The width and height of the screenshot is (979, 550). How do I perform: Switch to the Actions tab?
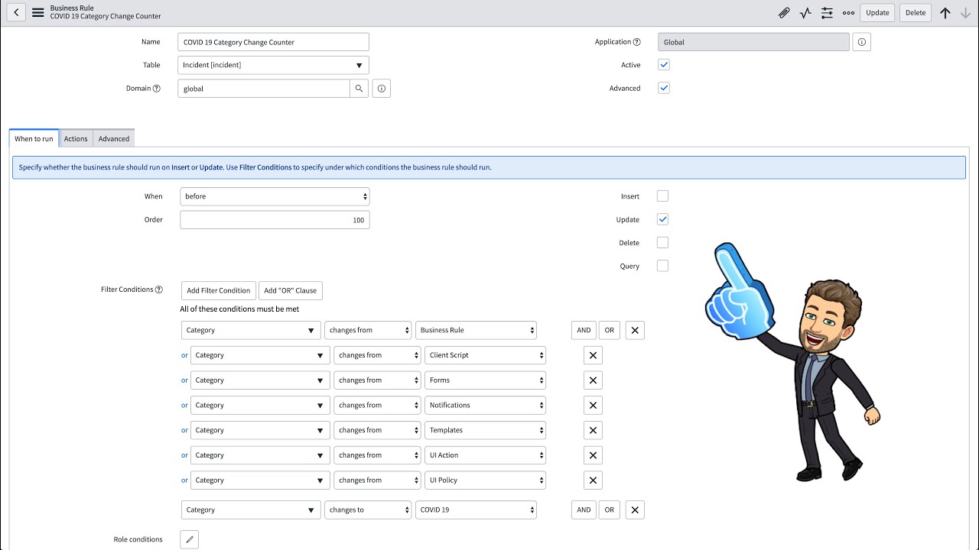coord(75,138)
